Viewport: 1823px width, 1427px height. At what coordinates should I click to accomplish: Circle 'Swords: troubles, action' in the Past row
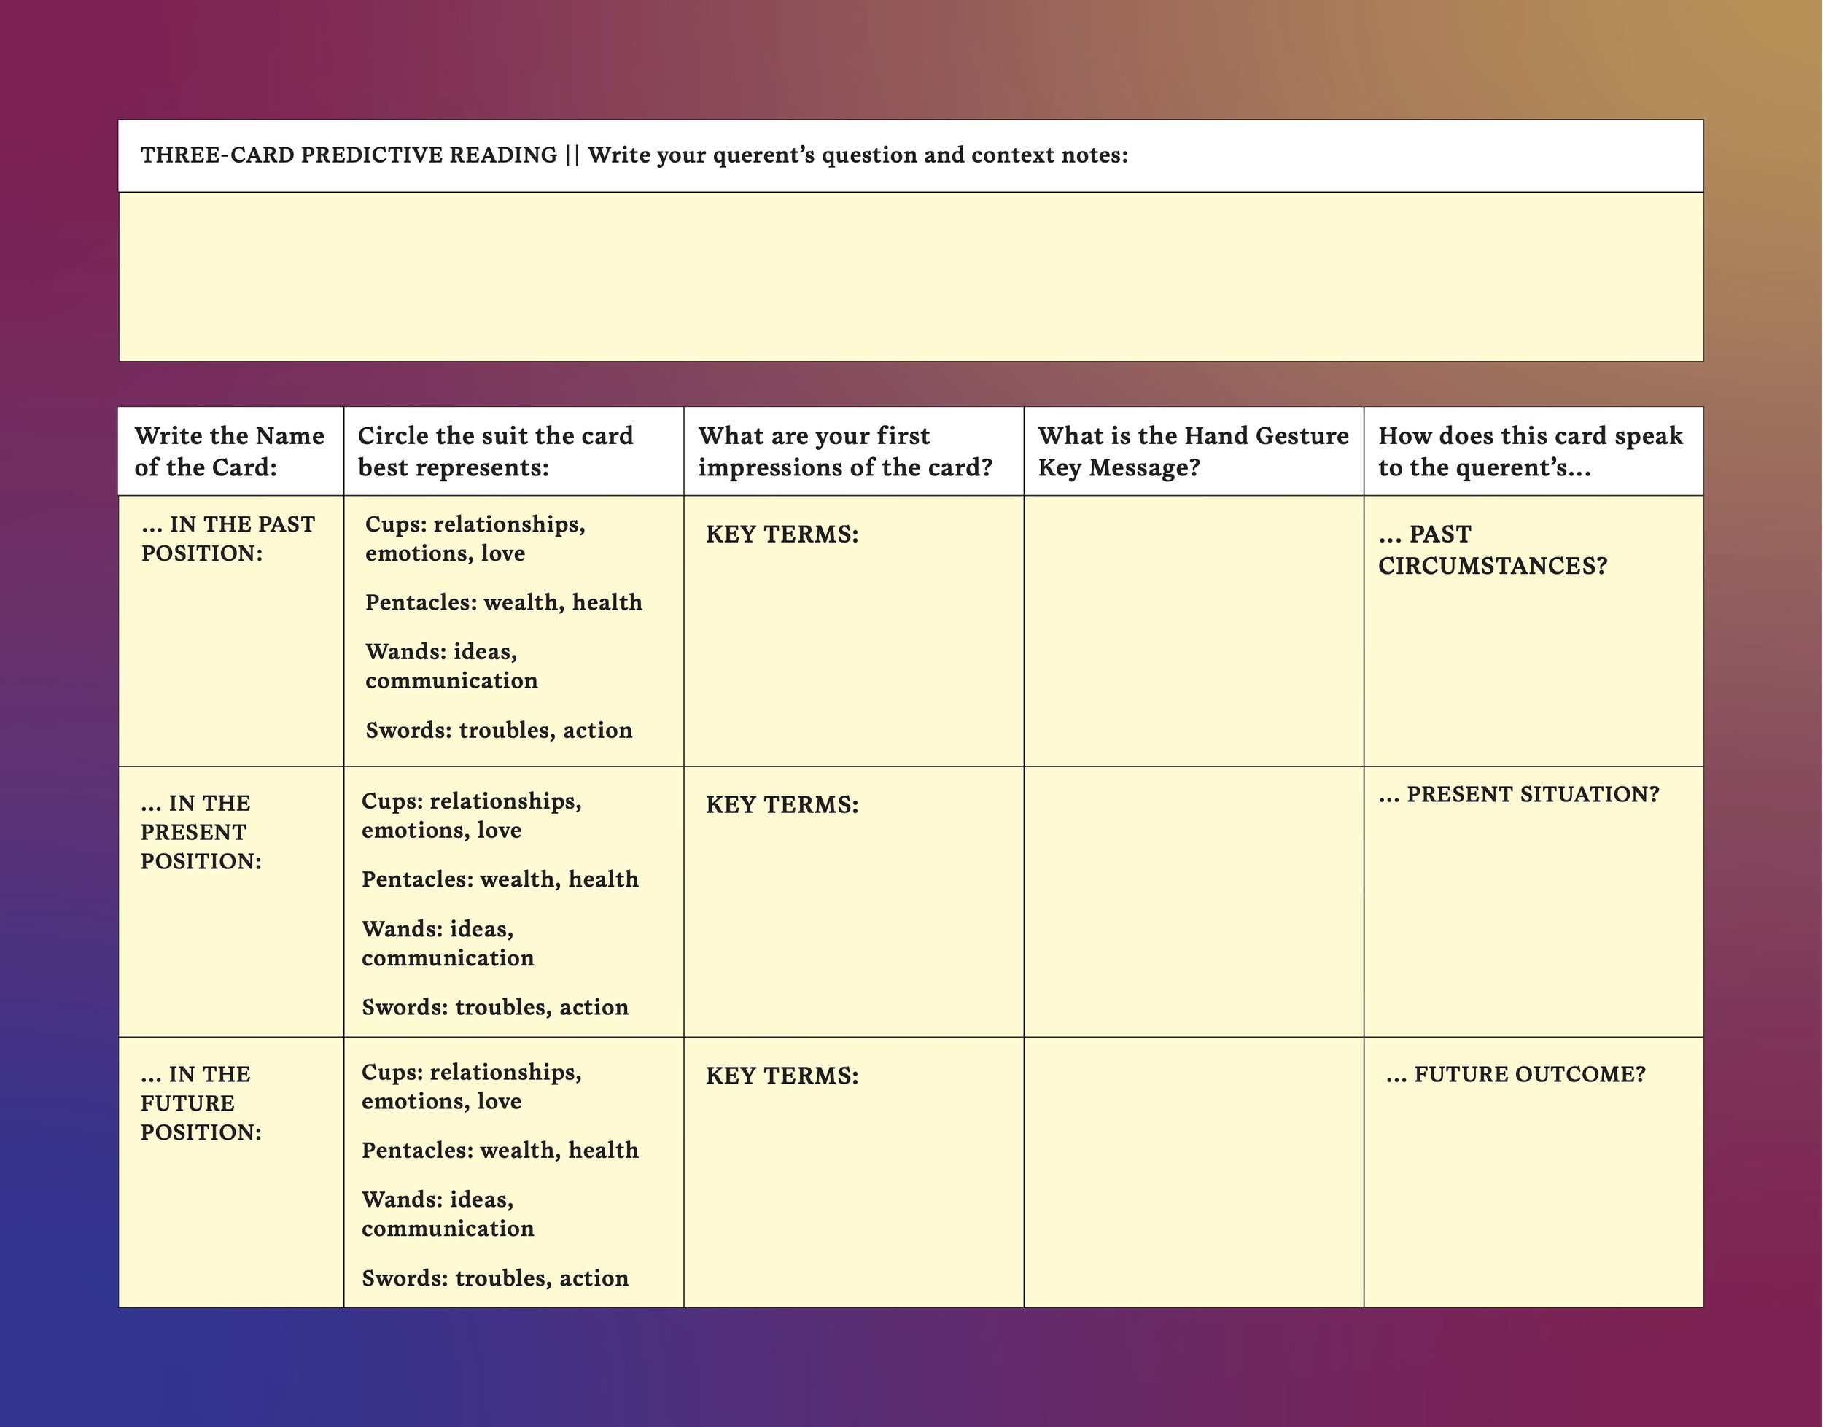[499, 730]
